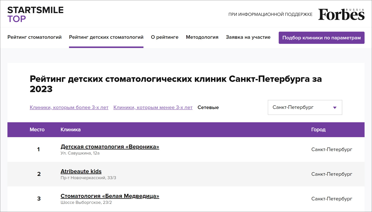Click address Ул. Савушкина, 12а

[80, 153]
